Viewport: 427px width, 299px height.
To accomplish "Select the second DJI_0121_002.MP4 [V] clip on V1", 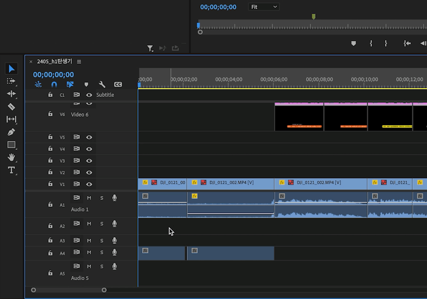I will point(320,183).
